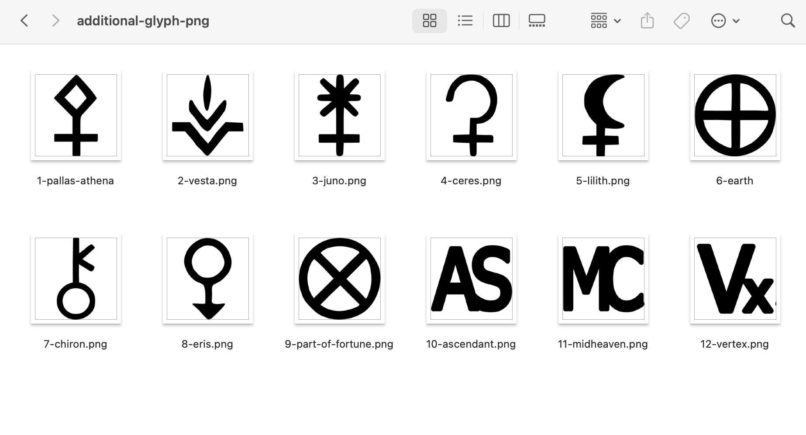Click the file name 6-earth
806x435 pixels.
point(735,181)
